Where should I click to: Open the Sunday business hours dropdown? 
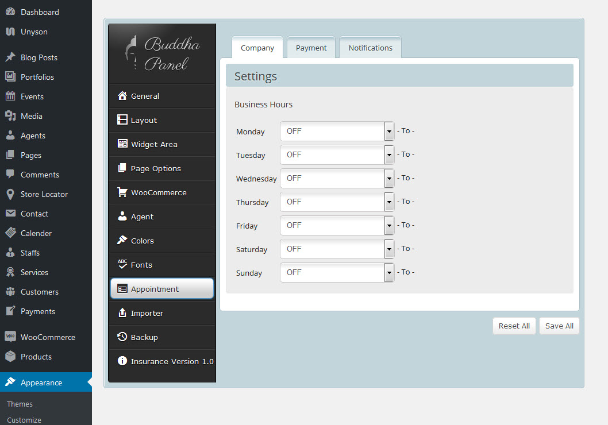click(x=337, y=273)
